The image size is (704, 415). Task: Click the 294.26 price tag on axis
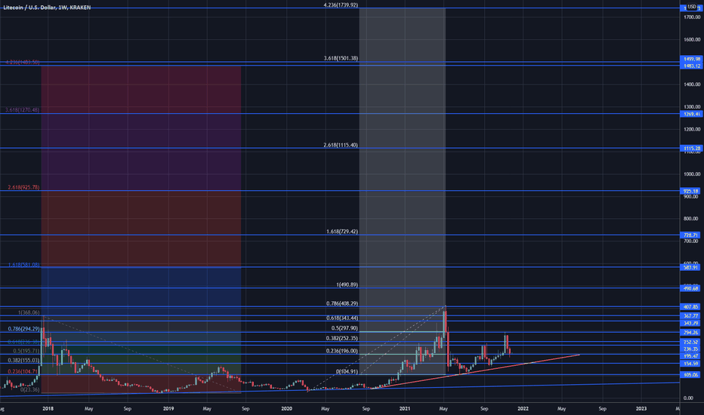(691, 333)
